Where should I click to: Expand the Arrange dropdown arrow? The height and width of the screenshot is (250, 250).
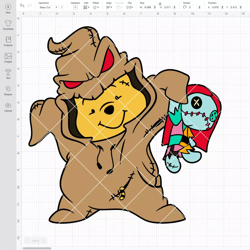(x=122, y=7)
